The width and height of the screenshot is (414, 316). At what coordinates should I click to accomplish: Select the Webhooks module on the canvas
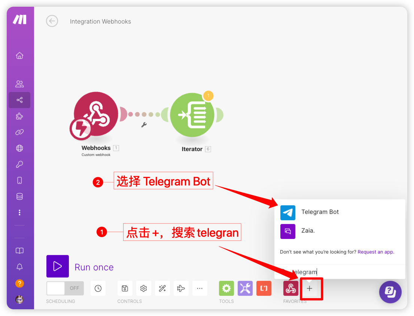pos(96,114)
